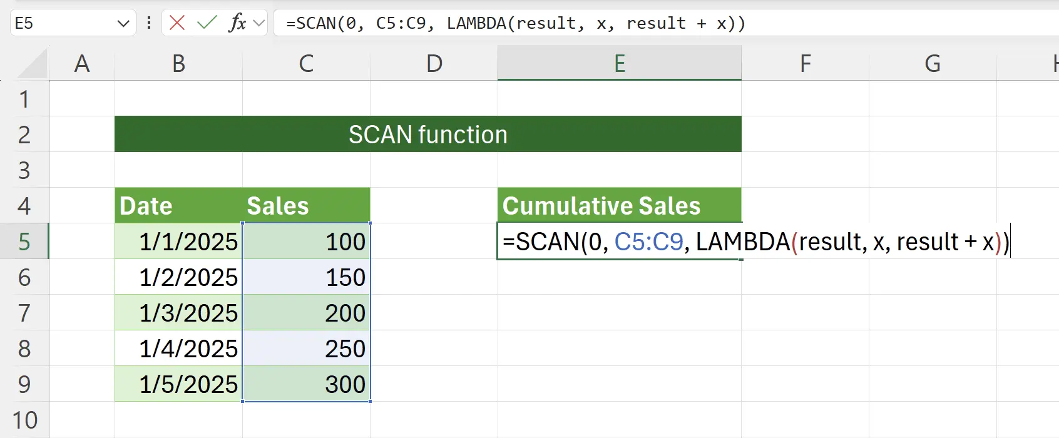The height and width of the screenshot is (438, 1059).
Task: Click the Date header cell
Action: (178, 206)
